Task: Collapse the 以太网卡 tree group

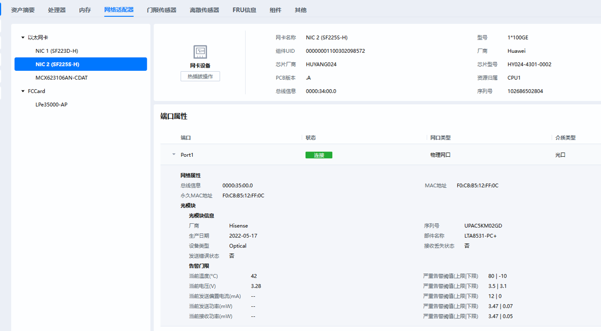Action: [23, 37]
